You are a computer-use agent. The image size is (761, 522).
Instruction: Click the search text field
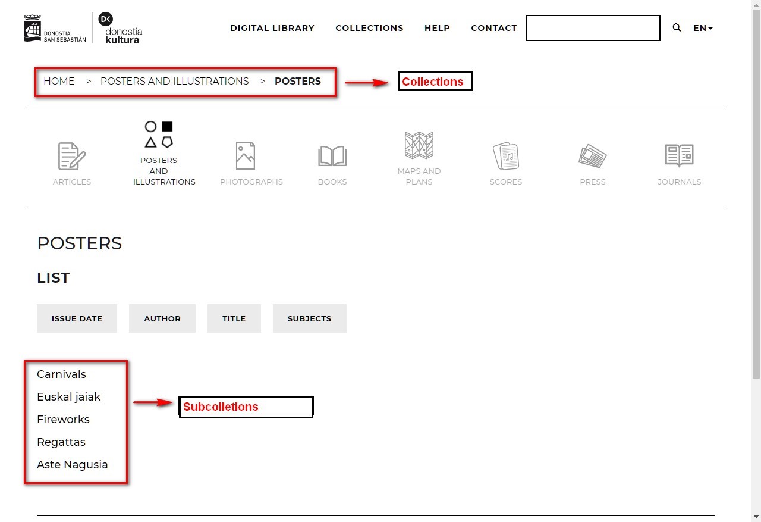(593, 28)
